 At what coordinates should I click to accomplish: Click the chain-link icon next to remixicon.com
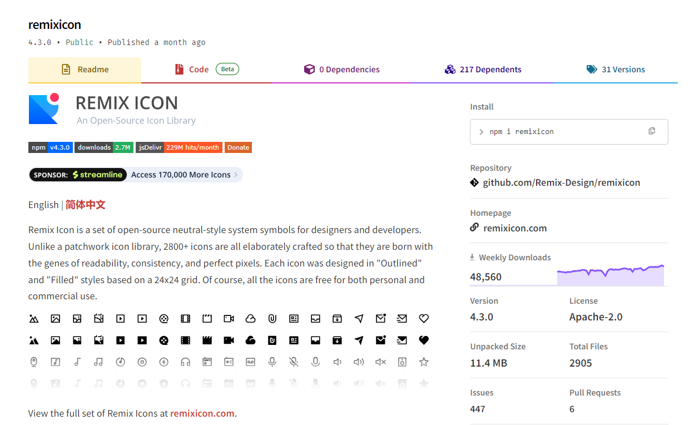click(x=474, y=227)
